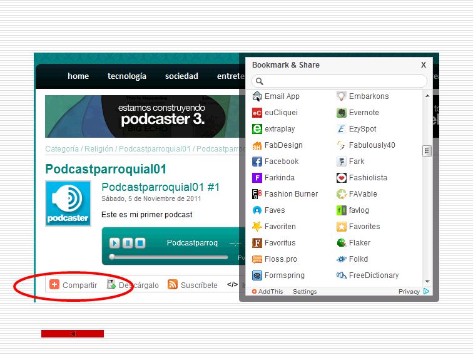Click the embed code icon

click(x=232, y=284)
